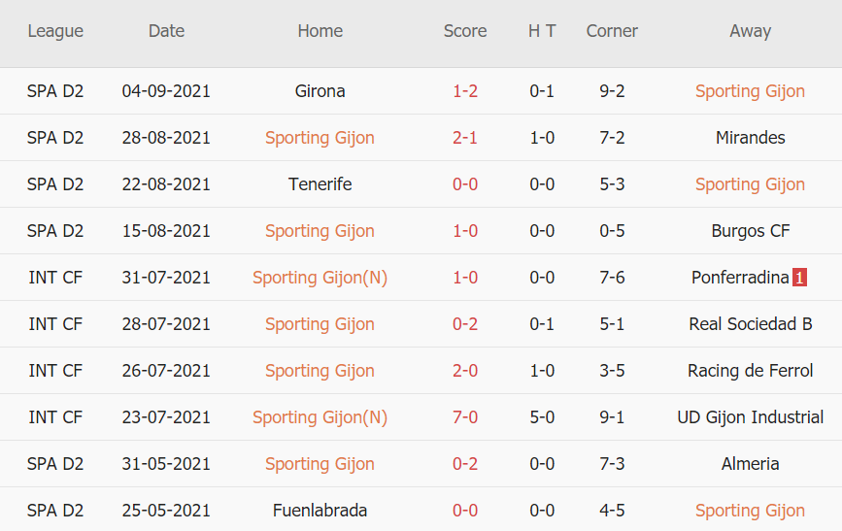842x531 pixels.
Task: Open Real Sociedad B team link
Action: pos(750,324)
